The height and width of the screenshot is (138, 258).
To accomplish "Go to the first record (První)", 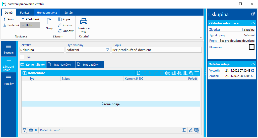I will tap(9, 19).
